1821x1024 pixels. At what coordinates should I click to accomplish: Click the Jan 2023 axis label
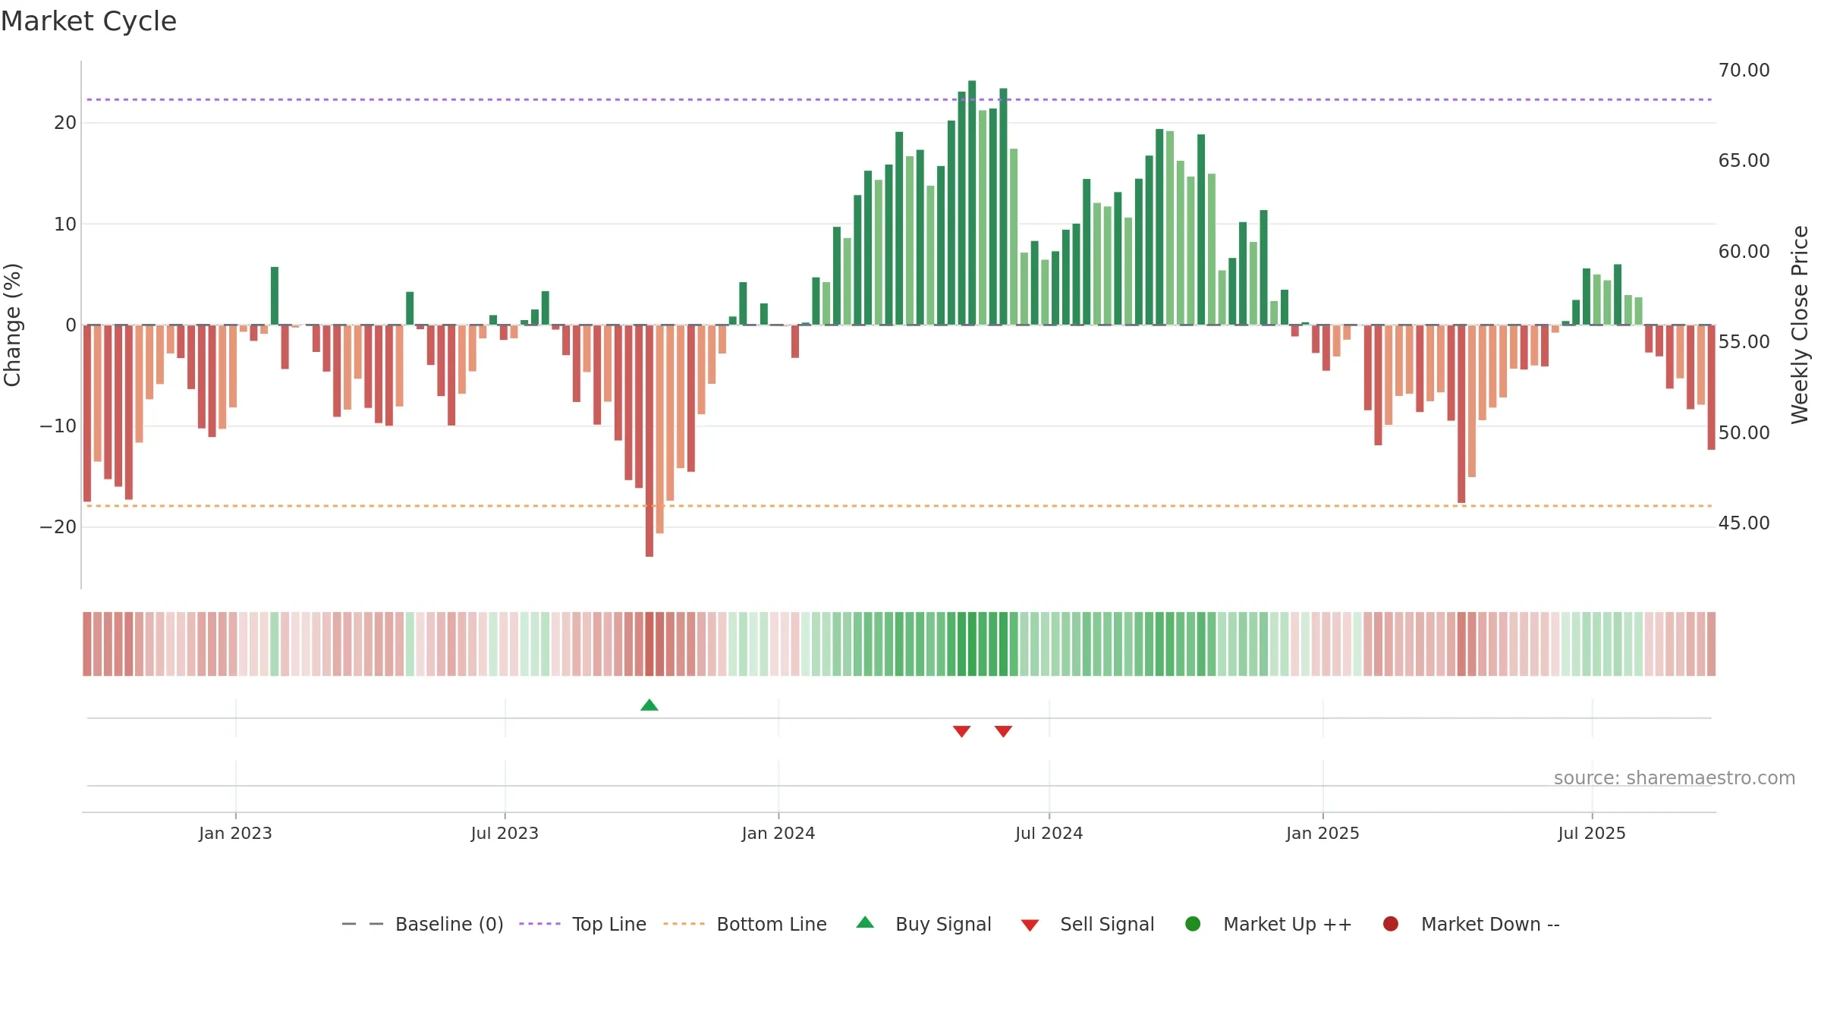pos(235,833)
